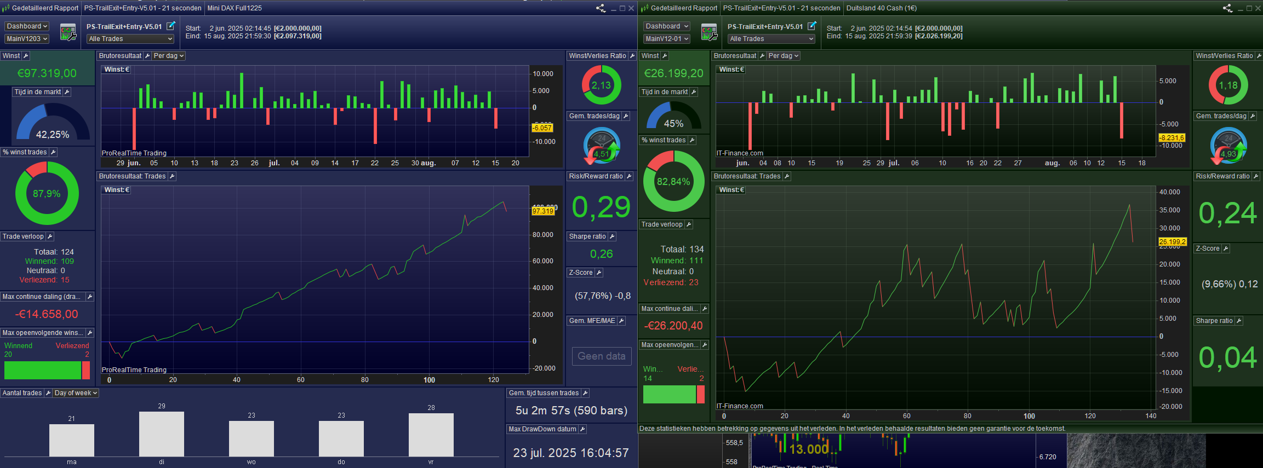Configure Brutoresultaat: Trades chart, Mini DAX window
Viewport: 1263px width, 468px height.
172,176
